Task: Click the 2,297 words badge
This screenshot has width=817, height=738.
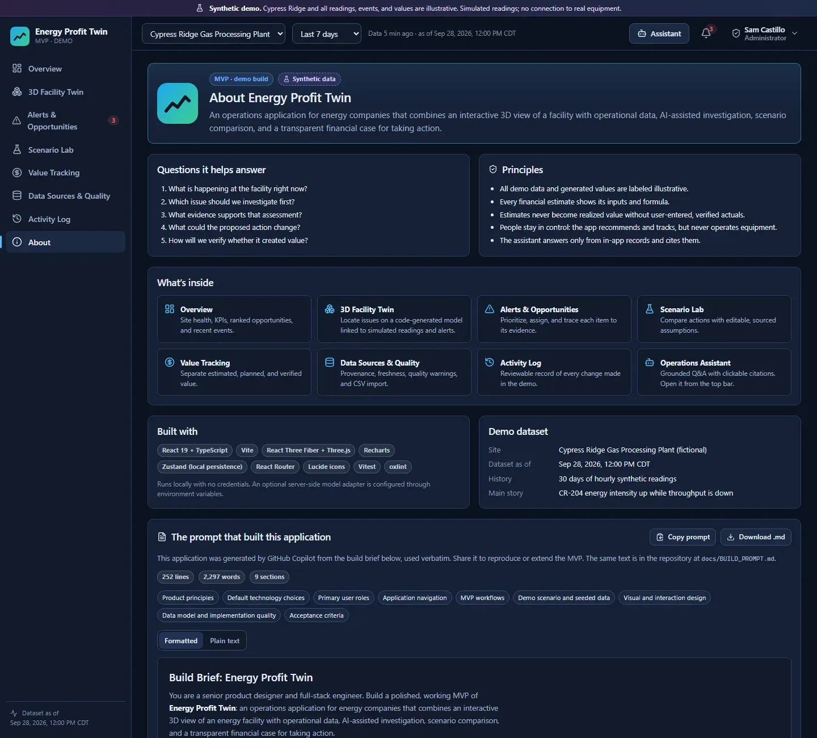Action: pos(222,577)
